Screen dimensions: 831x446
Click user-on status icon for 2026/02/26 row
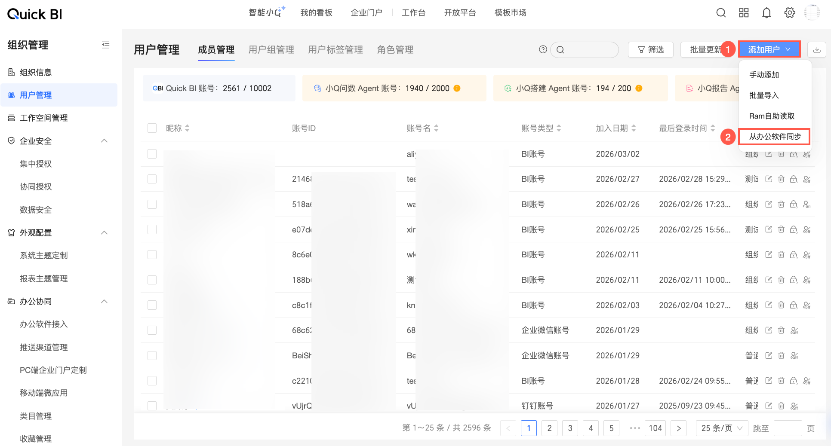pyautogui.click(x=806, y=204)
